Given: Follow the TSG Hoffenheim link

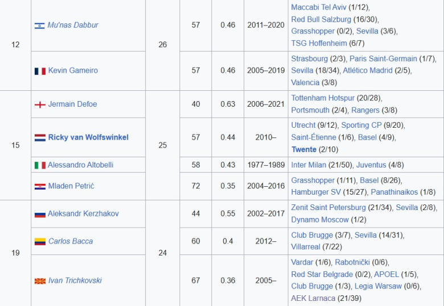Looking at the screenshot, I should tap(319, 43).
